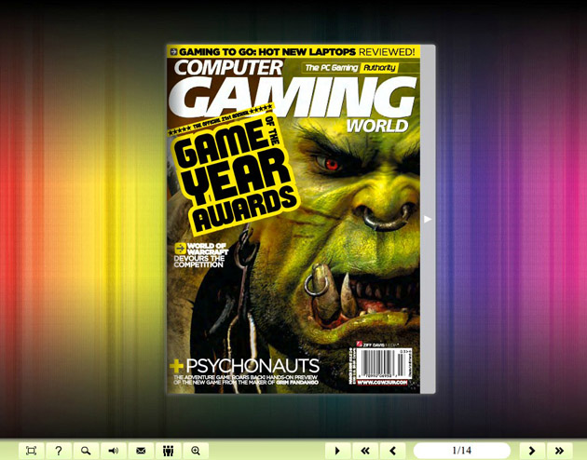
Task: Share the flipbook via email envelope icon
Action: tap(141, 451)
